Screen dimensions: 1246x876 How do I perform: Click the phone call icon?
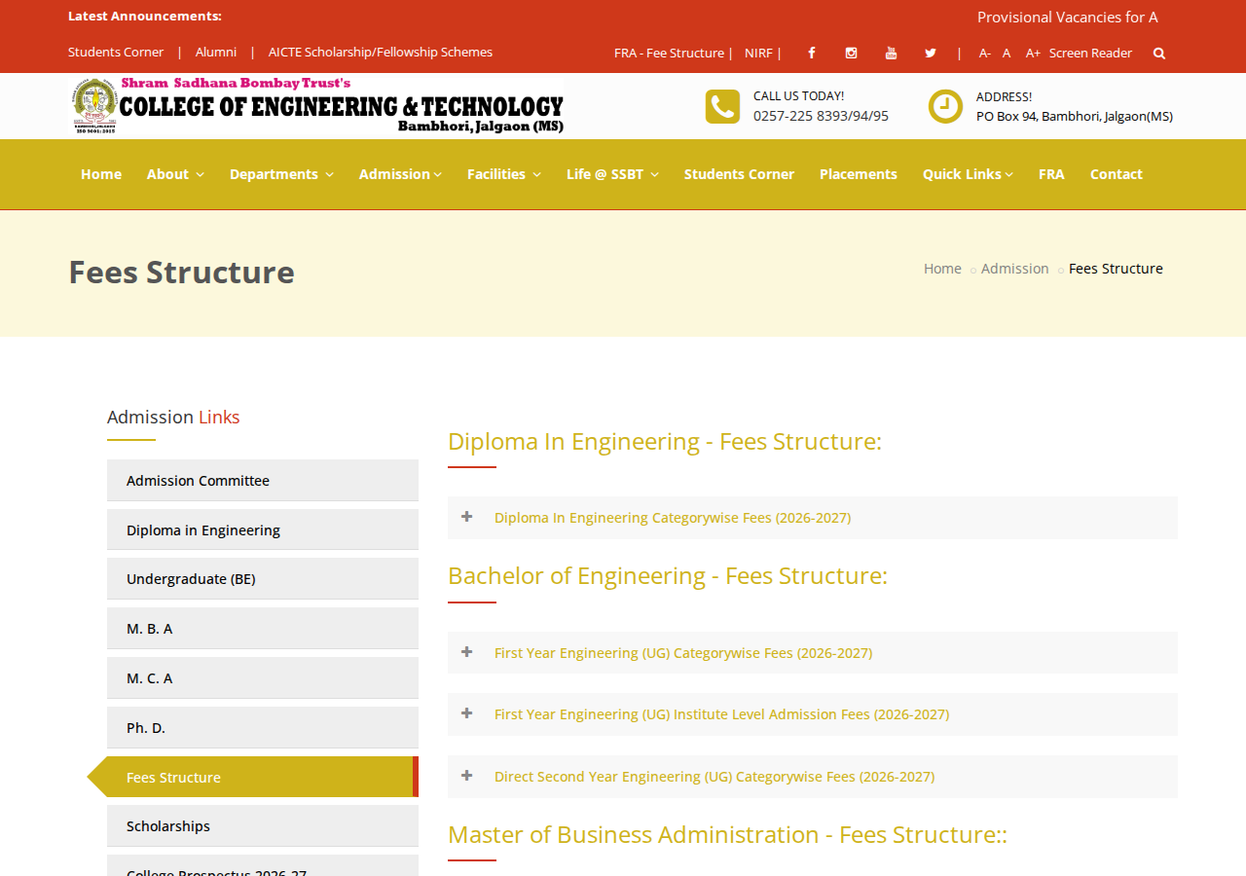tap(722, 106)
